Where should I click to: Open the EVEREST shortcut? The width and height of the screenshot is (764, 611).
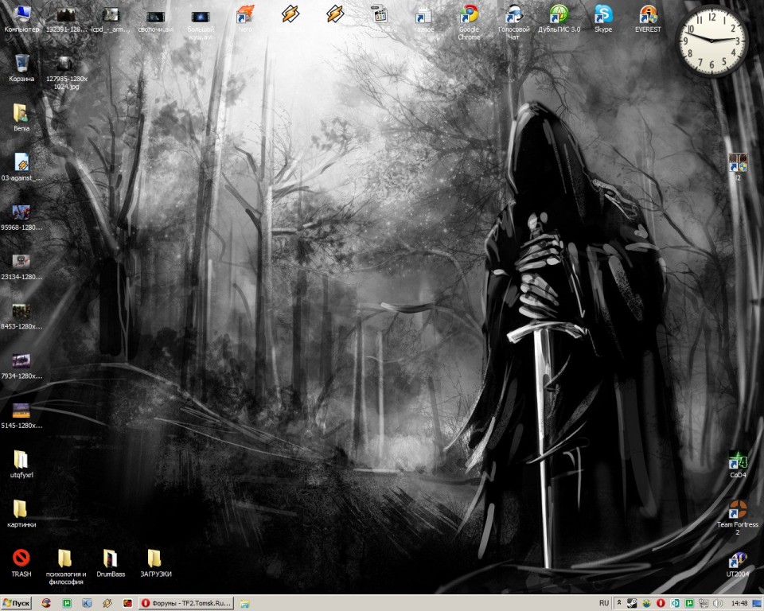[x=648, y=18]
